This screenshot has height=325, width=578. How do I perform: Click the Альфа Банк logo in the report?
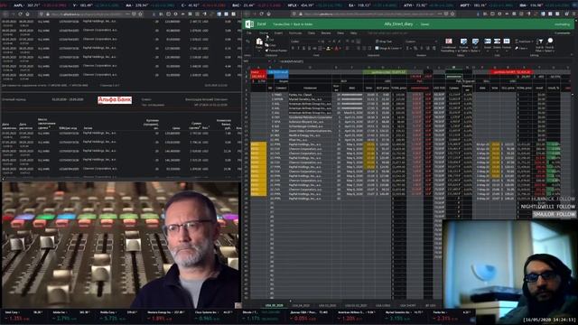115,100
